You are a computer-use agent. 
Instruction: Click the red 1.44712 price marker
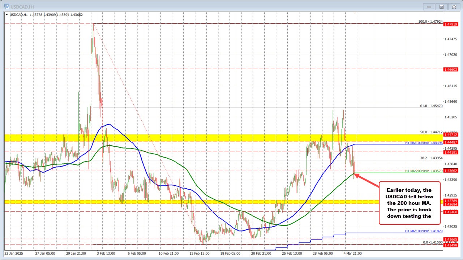click(451, 135)
